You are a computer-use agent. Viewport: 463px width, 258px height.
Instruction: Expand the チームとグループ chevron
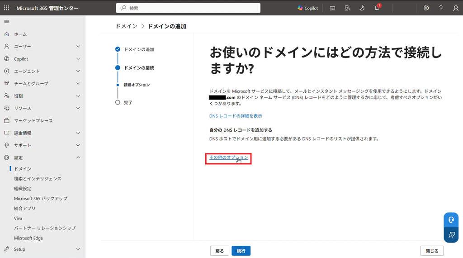click(78, 83)
